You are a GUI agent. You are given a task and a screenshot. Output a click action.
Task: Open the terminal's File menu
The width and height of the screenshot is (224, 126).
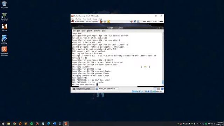(x=74, y=31)
